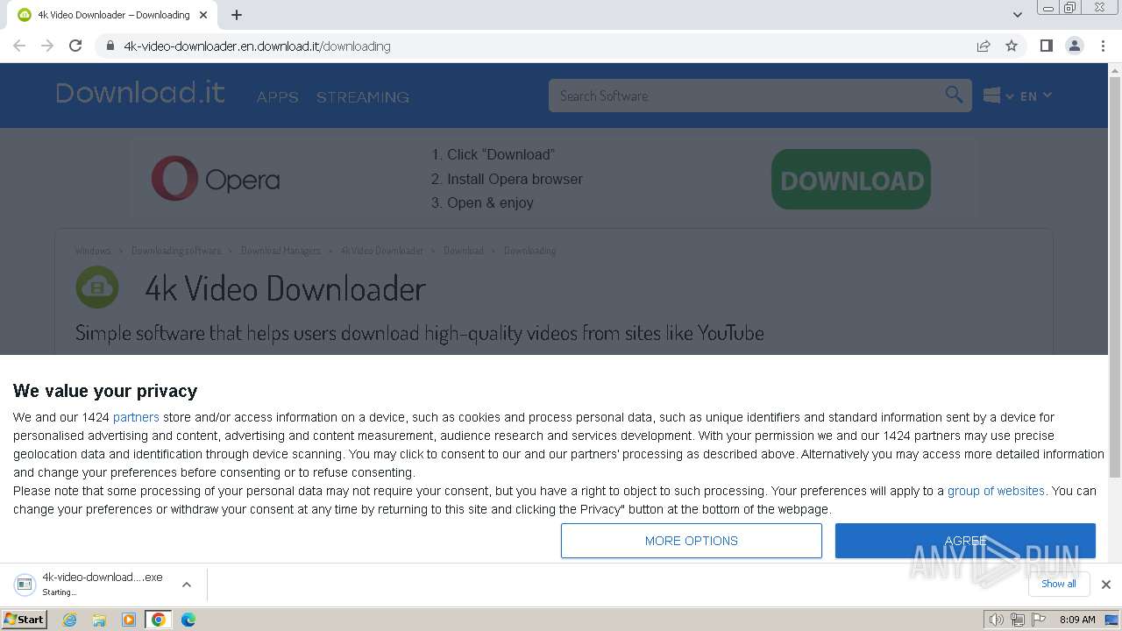Launch Microsoft Edge from the taskbar
The height and width of the screenshot is (631, 1122).
coord(188,620)
